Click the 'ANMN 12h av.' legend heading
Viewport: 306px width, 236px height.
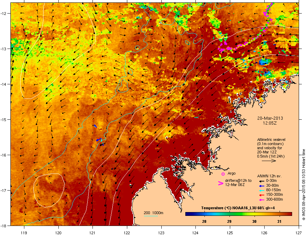click(x=269, y=176)
